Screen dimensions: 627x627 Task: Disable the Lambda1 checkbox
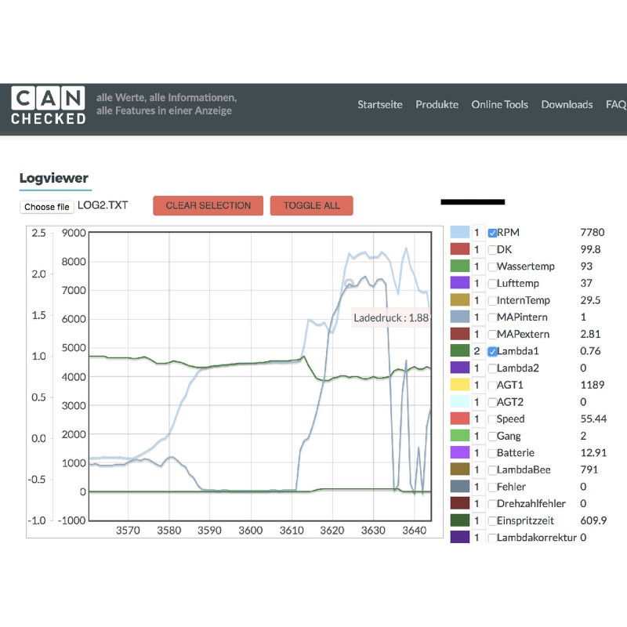[492, 351]
